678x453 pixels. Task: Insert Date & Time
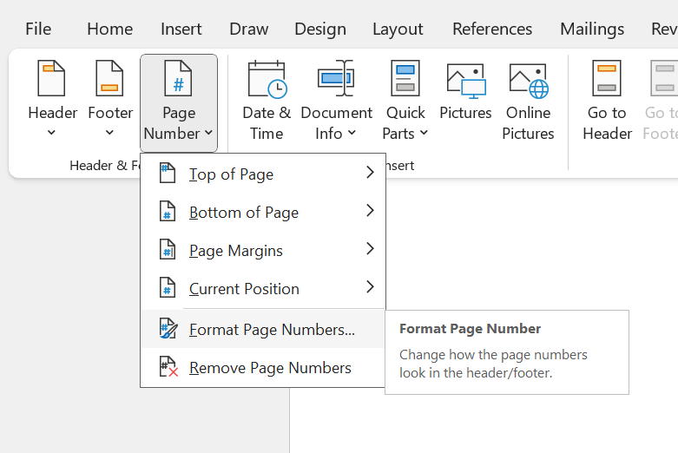267,102
